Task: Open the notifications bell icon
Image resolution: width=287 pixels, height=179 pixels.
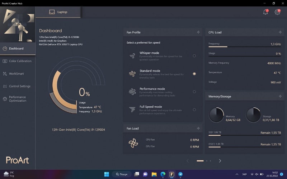Action: pyautogui.click(x=265, y=12)
